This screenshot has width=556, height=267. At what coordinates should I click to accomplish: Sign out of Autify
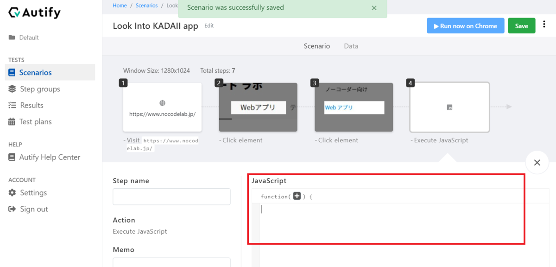(x=28, y=209)
